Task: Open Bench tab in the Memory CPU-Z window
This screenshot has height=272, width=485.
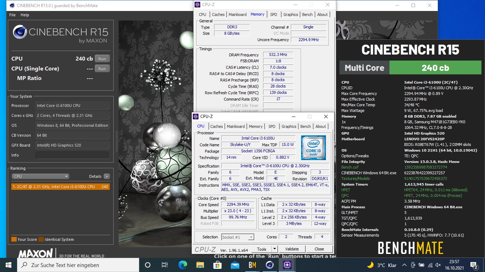Action: point(307,15)
